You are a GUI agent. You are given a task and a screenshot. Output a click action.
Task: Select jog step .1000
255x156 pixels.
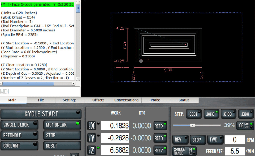coord(246,114)
